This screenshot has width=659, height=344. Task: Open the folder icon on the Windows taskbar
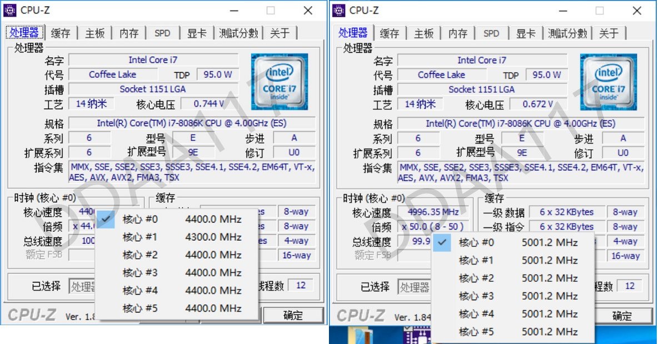[x=361, y=335]
